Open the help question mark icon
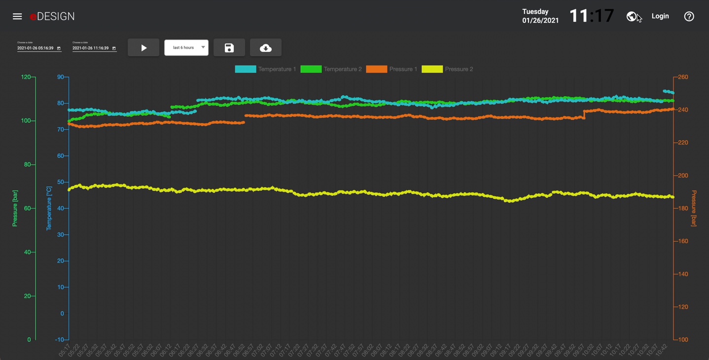Screen dimensions: 709x360 coord(689,16)
